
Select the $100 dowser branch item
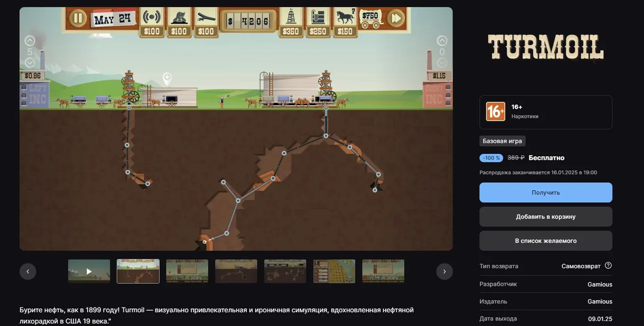(206, 21)
